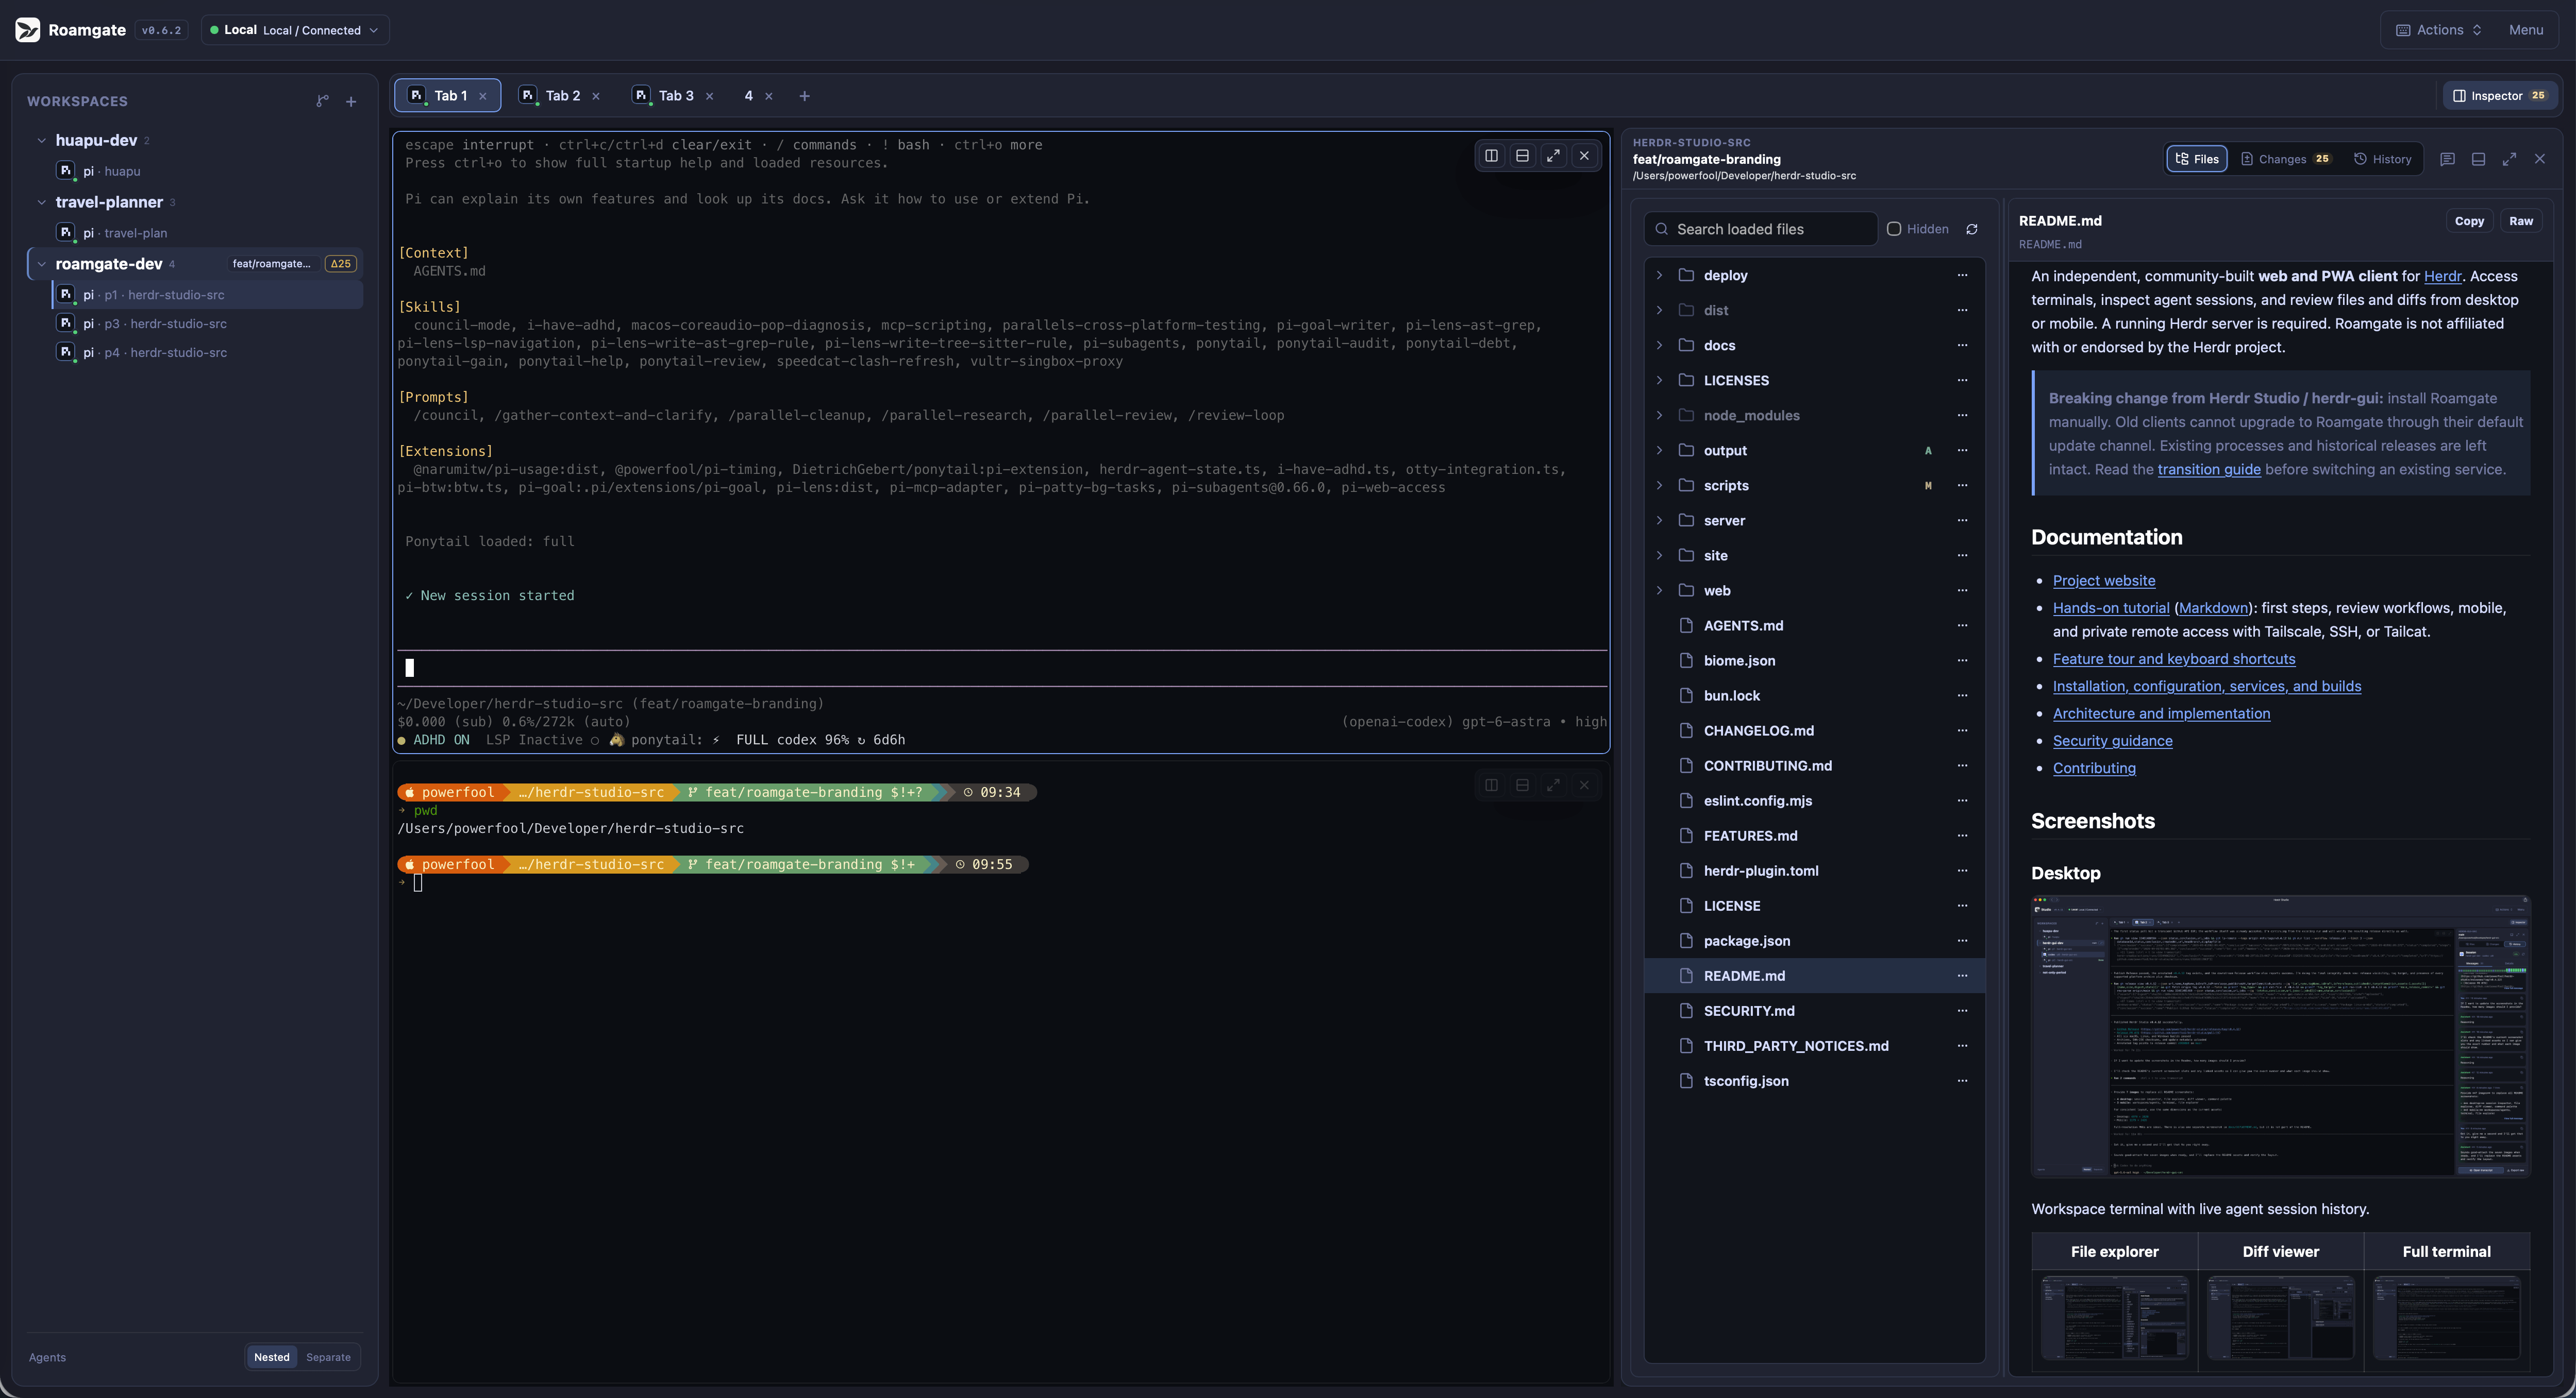Add a new workspace with plus icon
Viewport: 2576px width, 1398px height.
[351, 101]
